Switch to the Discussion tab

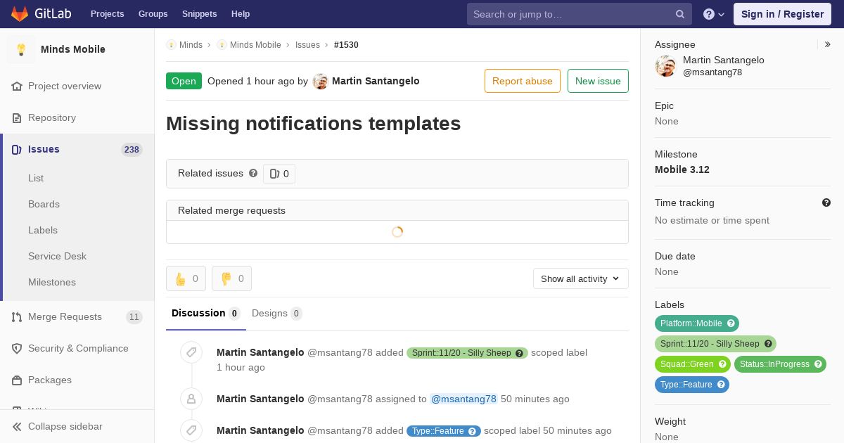click(x=206, y=313)
